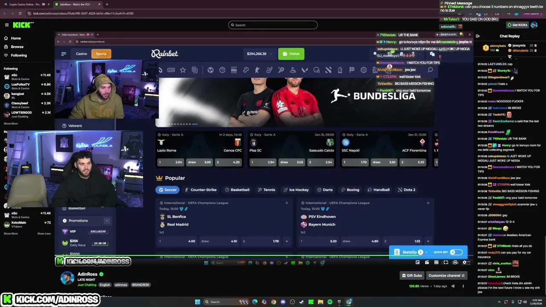Select MMA icon in sports toolbar

click(234, 70)
